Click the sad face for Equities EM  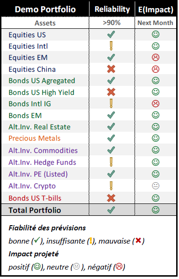click(156, 58)
